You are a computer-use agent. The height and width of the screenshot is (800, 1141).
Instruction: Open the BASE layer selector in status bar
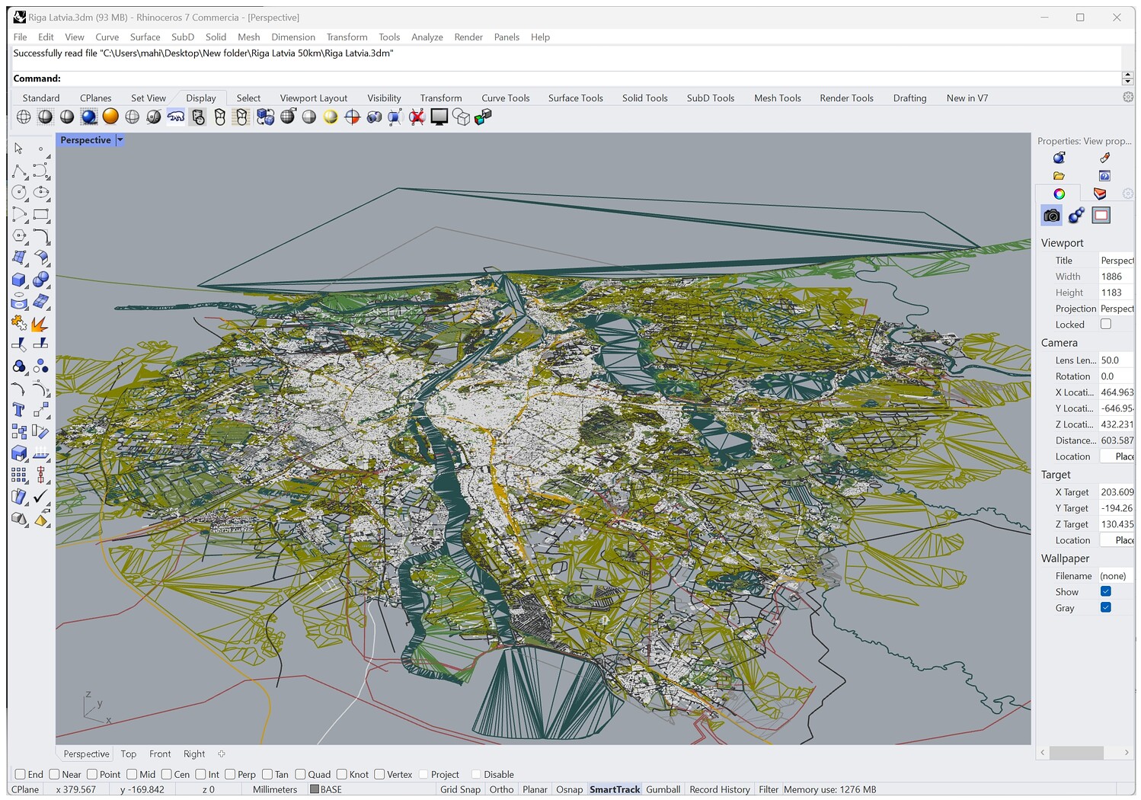(326, 789)
